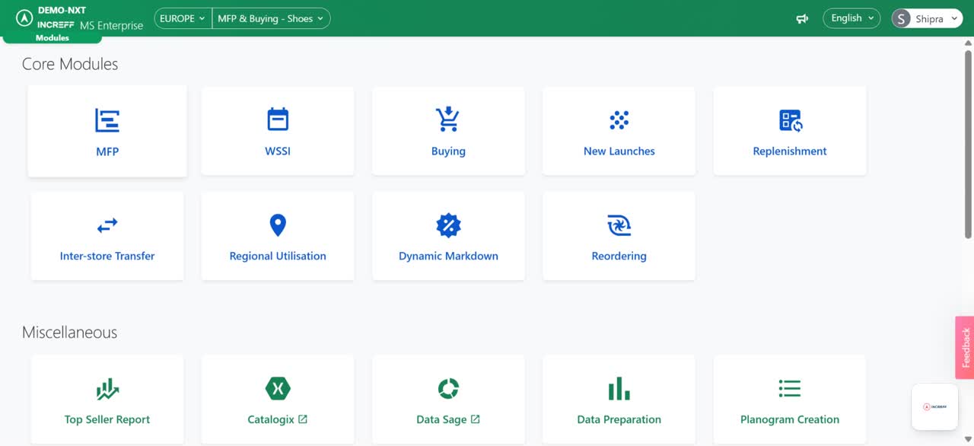The height and width of the screenshot is (446, 974).
Task: Click the DEMO-NXT text in header
Action: 62,11
